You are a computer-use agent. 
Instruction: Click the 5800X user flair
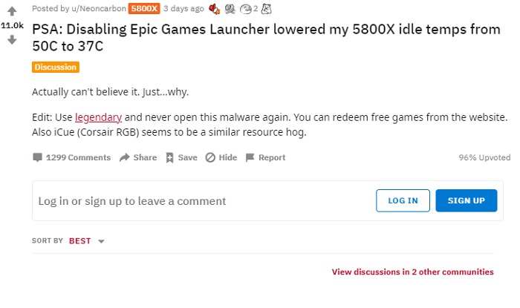[144, 9]
